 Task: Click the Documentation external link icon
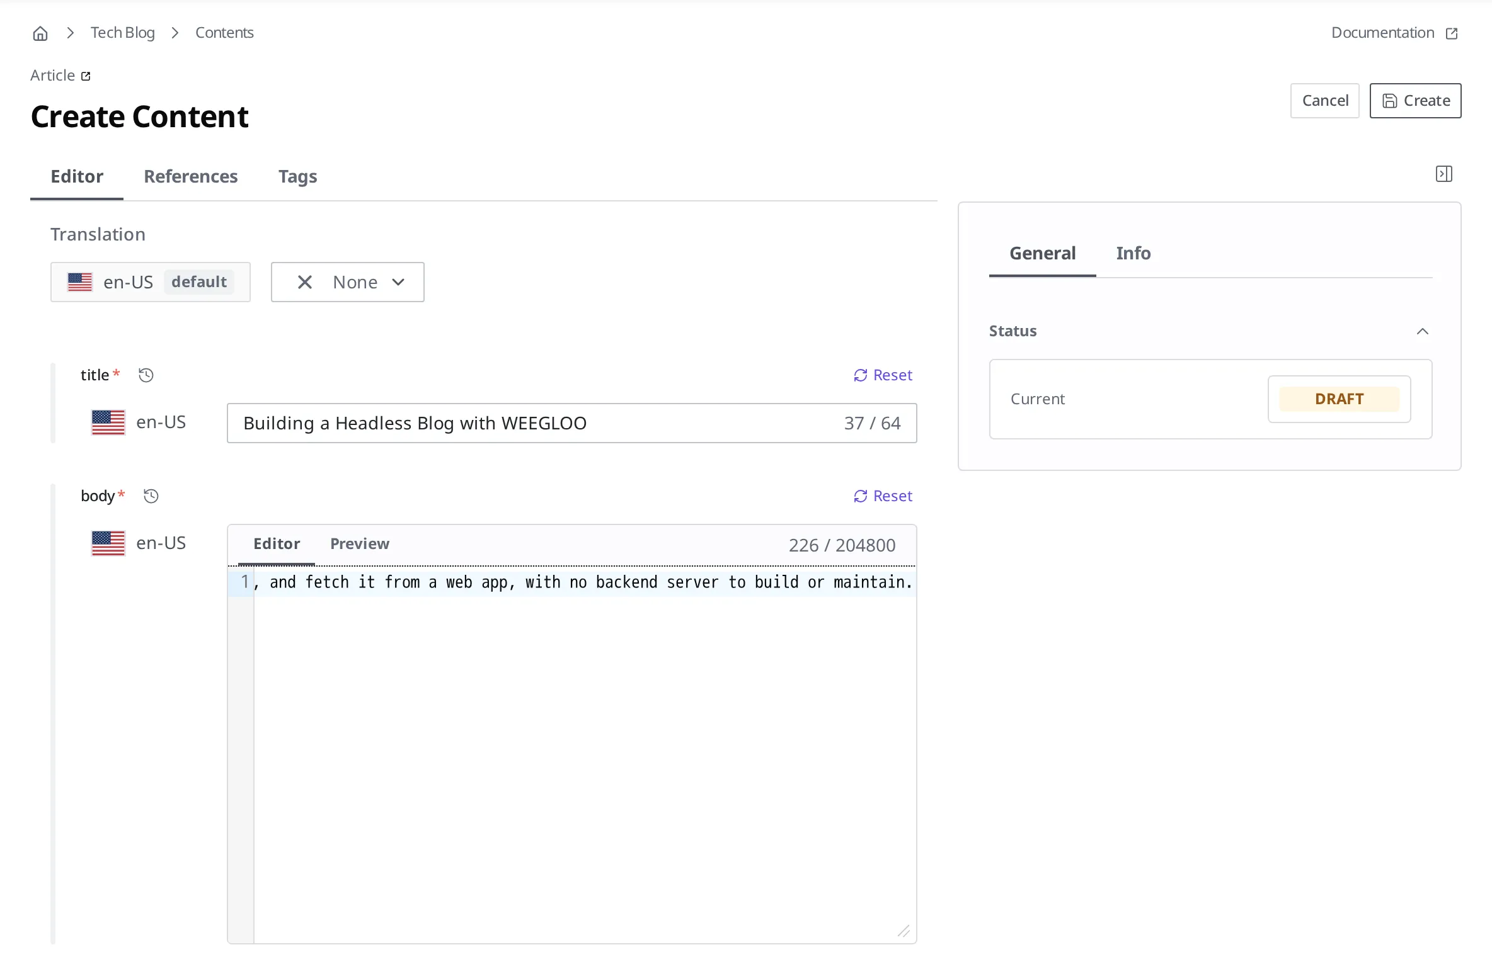(1452, 33)
